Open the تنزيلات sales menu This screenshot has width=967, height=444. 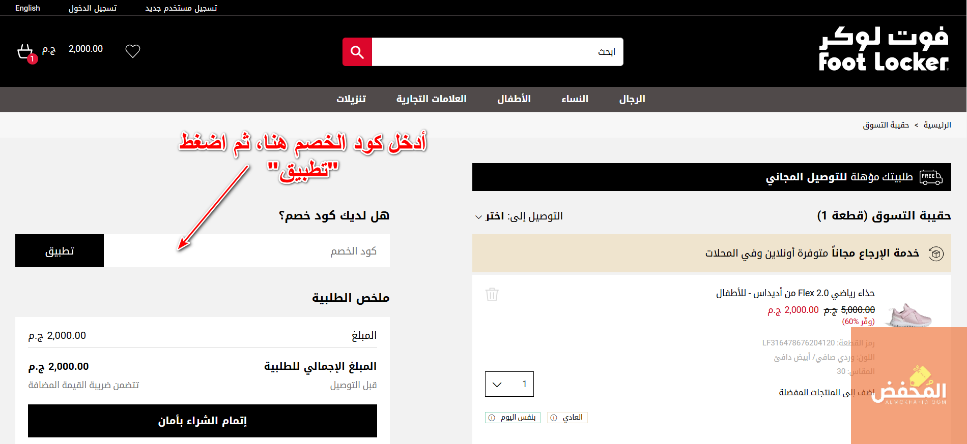351,99
